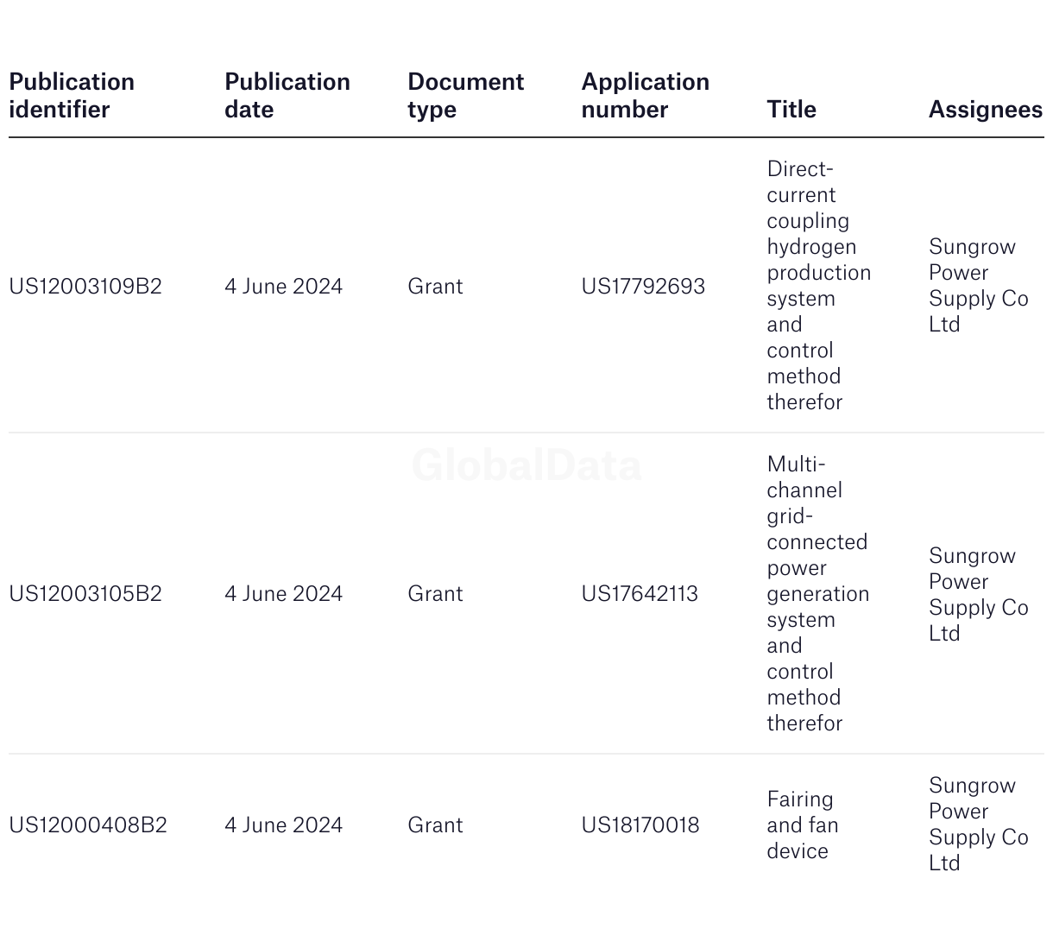Click application number US18170018
1053x929 pixels.
[640, 825]
